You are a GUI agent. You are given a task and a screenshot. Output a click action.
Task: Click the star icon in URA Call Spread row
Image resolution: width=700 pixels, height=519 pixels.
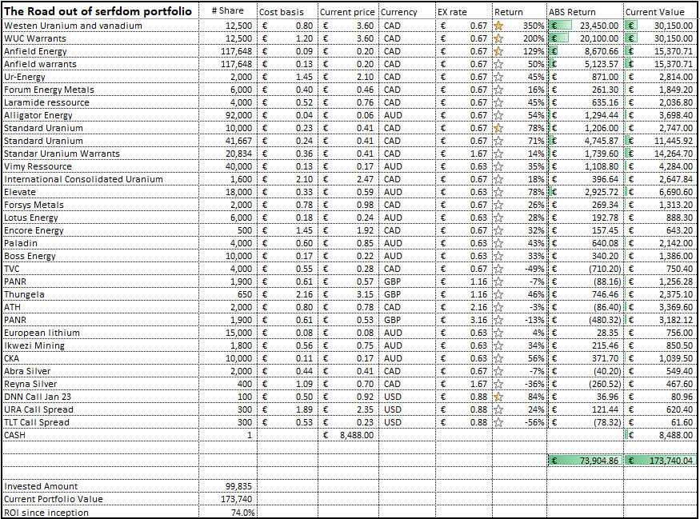tap(498, 409)
